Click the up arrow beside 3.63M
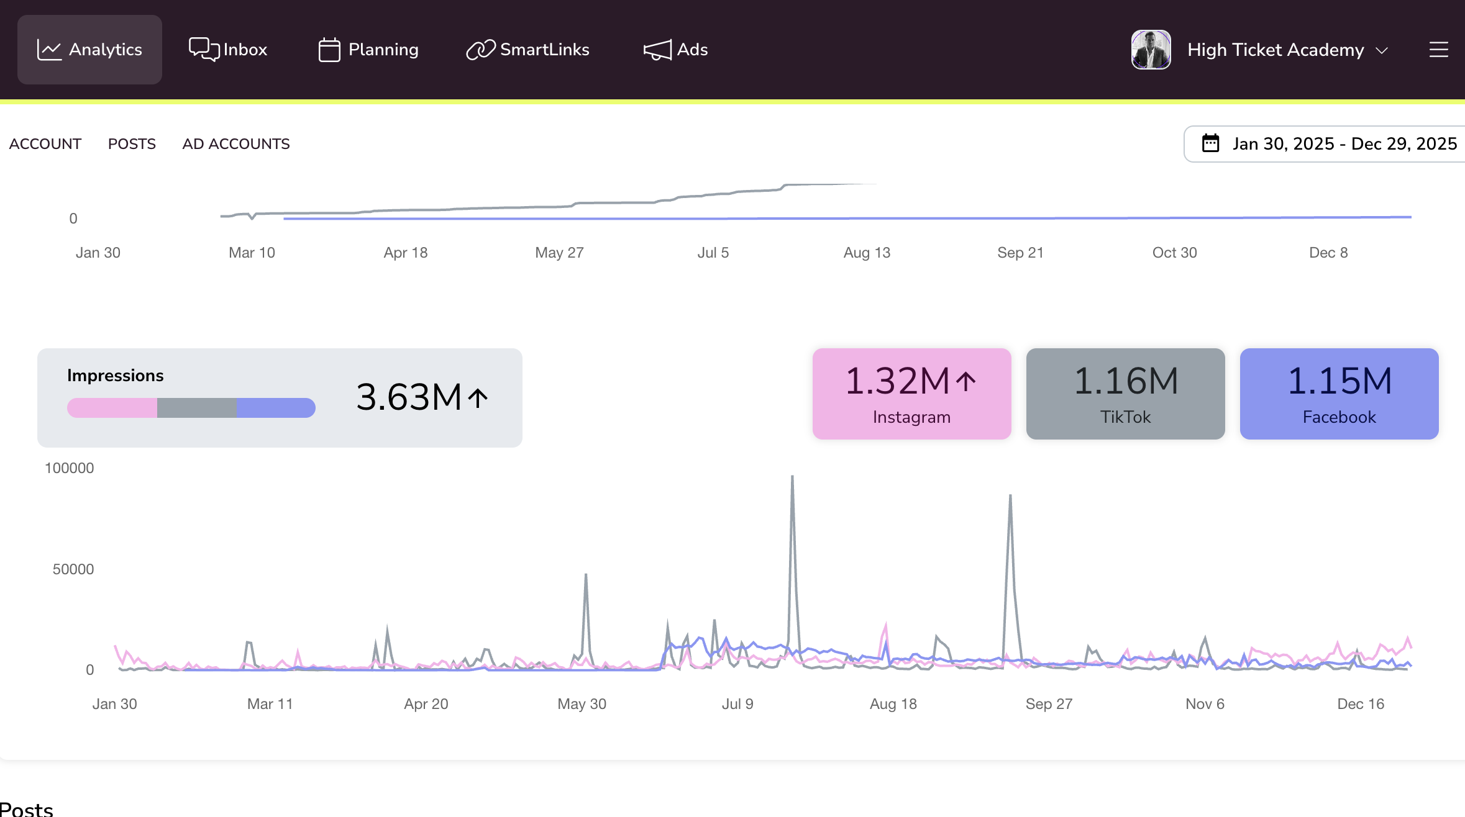 point(478,398)
